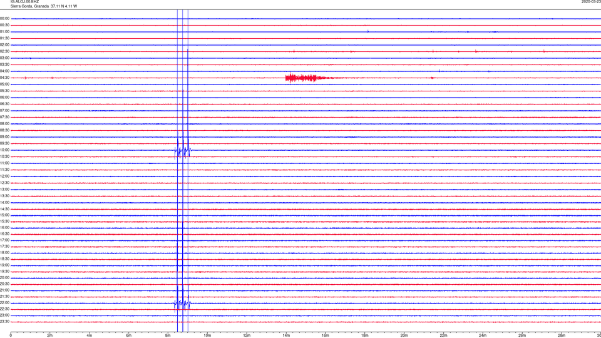Click the 8m tick label on the minute axis
This screenshot has height=338, width=601.
click(168, 335)
